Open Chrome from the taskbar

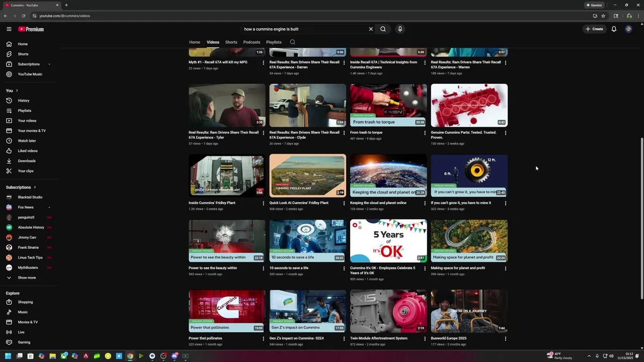[130, 356]
